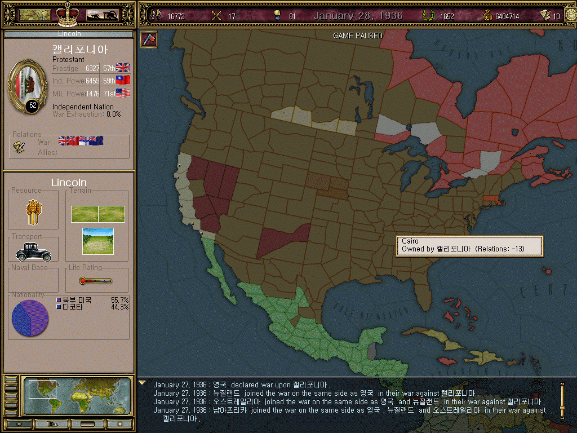Click the horizontal lines ledger button
Screen dimensions: 577x433
87,424
